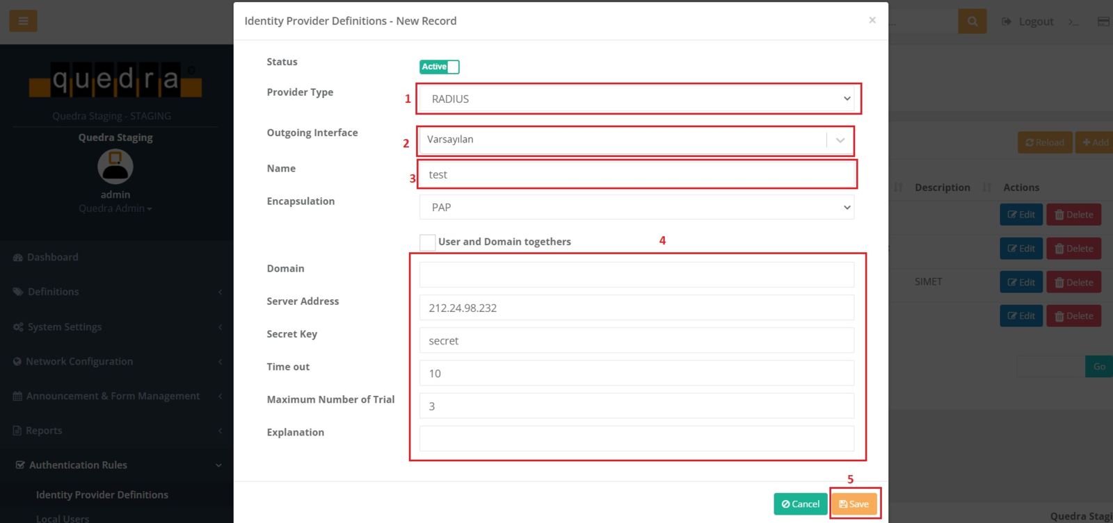Click the terminal prompt icon in header
This screenshot has width=1113, height=523.
tap(1073, 22)
